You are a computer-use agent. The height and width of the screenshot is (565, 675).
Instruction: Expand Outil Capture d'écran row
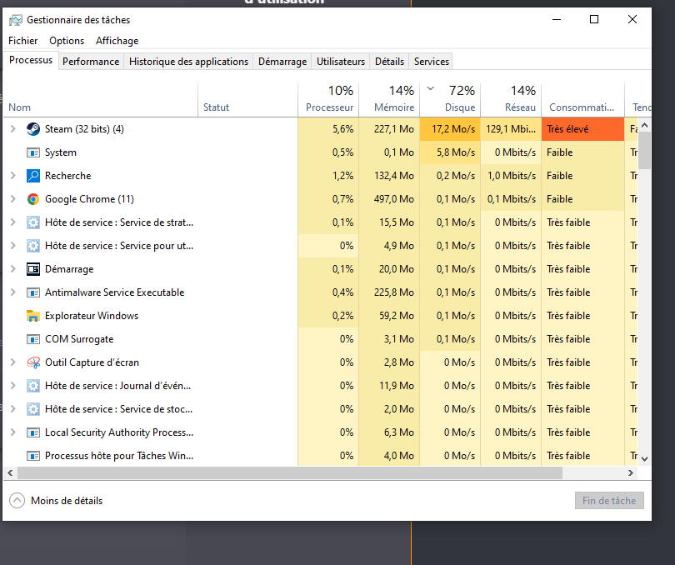(12, 362)
